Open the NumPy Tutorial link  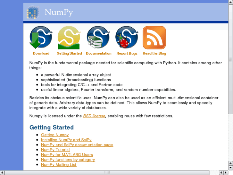pos(55,150)
